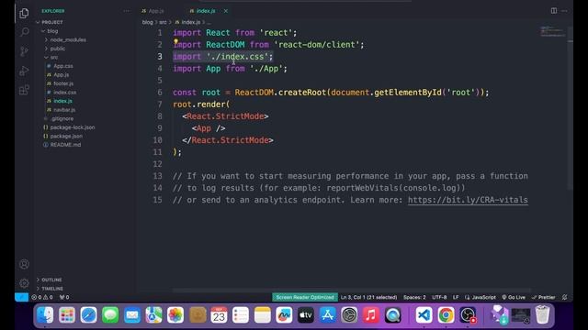The height and width of the screenshot is (330, 588).
Task: Click the ports forwarded status indicator
Action: tap(64, 297)
